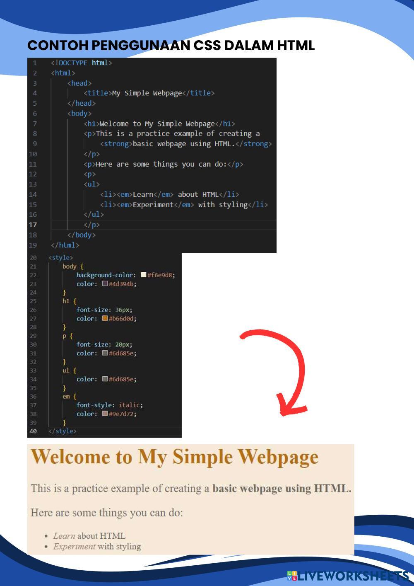The height and width of the screenshot is (586, 414).
Task: Click the Liveworksheets logo icon
Action: 291,576
